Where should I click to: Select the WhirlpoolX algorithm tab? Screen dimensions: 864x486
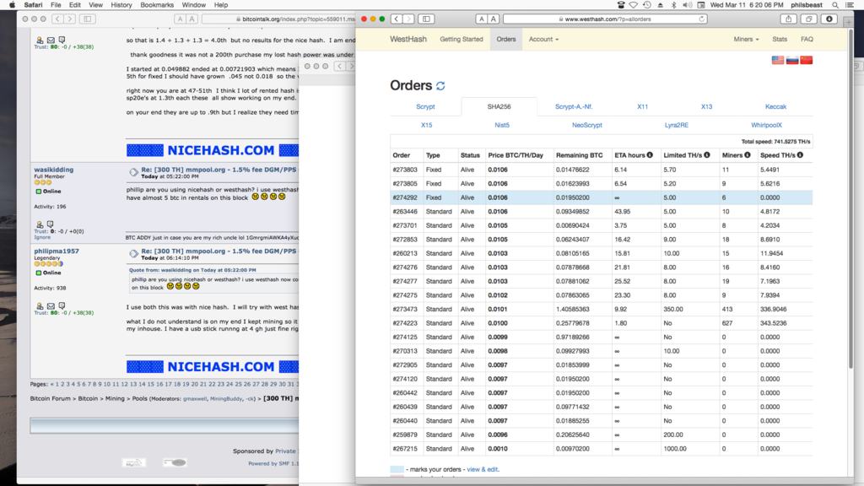[x=766, y=125]
